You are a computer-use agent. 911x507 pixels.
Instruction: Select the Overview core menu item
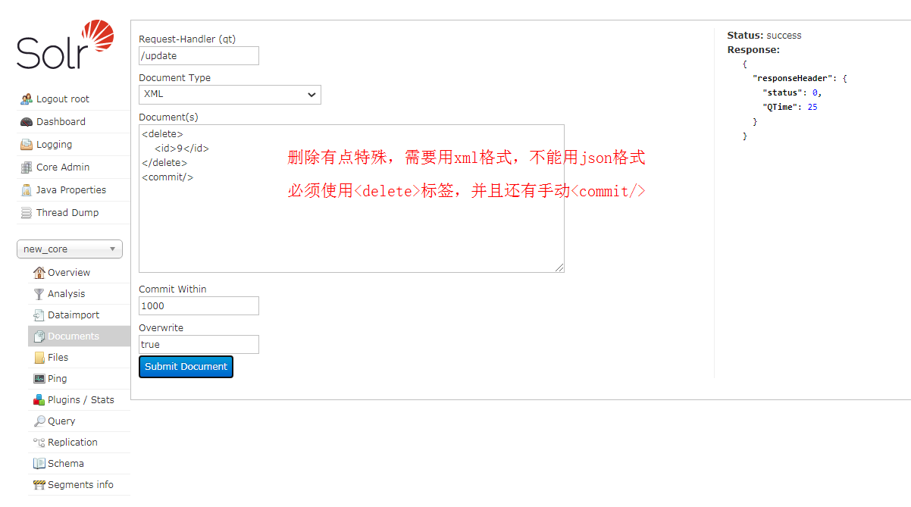click(x=79, y=273)
